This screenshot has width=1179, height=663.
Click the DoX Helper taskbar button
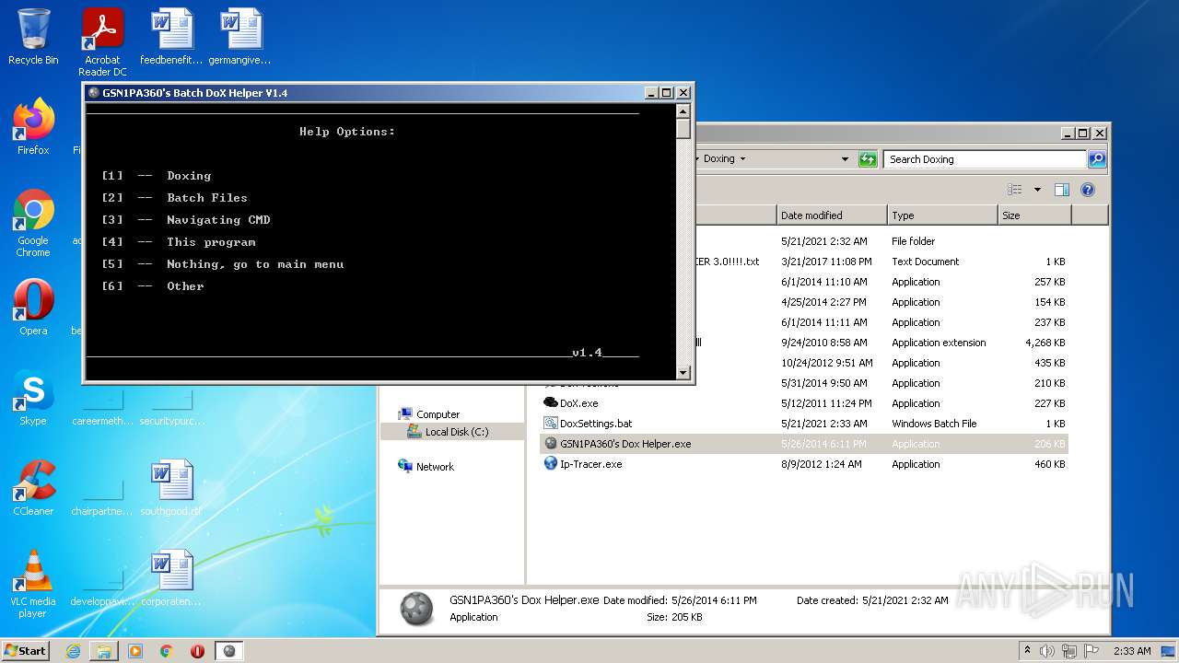[229, 651]
